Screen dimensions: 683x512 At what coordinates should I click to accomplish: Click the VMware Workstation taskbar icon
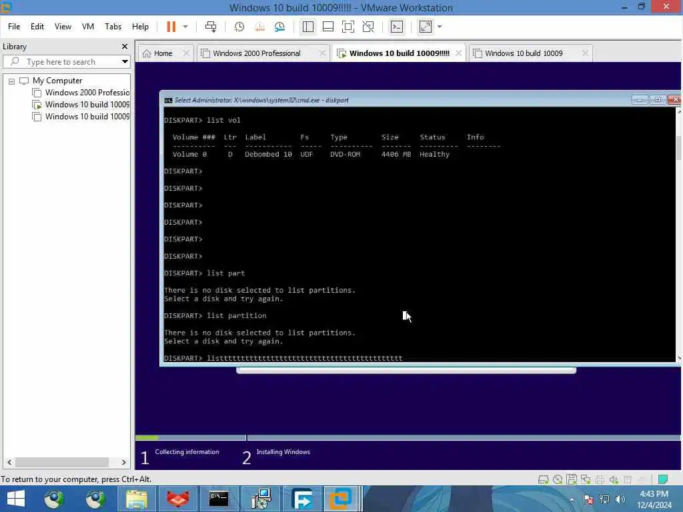pos(340,499)
